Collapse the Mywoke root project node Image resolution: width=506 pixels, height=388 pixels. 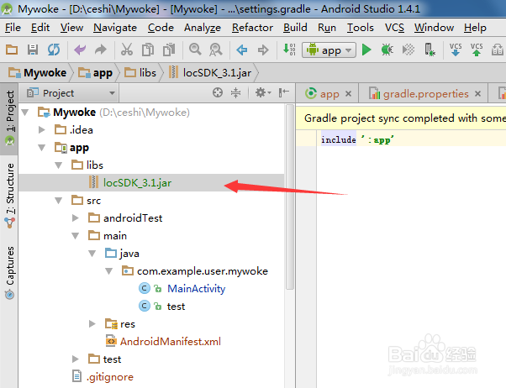[25, 113]
